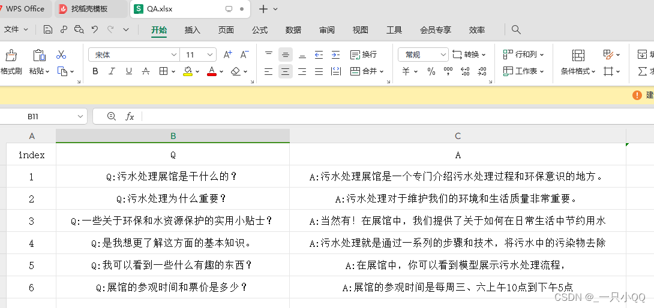Open the Conditional Formatting (条件格式) menu
The width and height of the screenshot is (654, 308).
[578, 72]
